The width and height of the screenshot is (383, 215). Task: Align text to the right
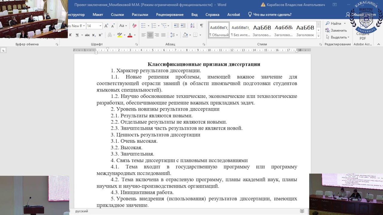coord(157,35)
